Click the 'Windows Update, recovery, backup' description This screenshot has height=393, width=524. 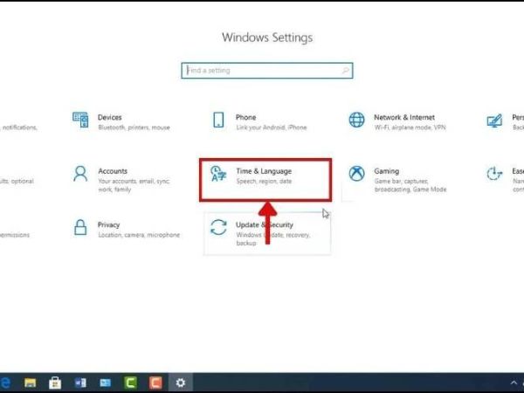tap(273, 239)
